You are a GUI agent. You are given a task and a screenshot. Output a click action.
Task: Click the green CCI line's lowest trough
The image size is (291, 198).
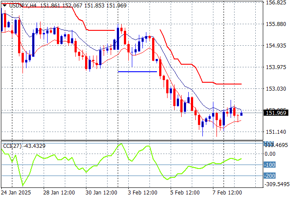[x=22, y=185]
